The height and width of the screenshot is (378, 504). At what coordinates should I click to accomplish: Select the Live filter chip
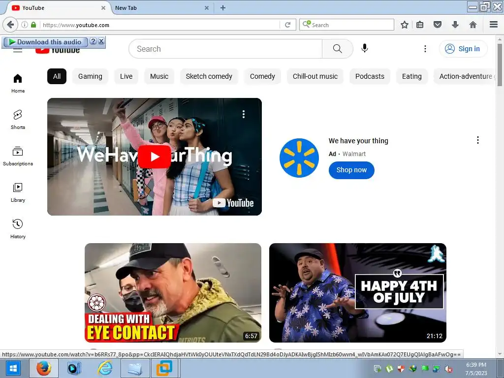126,76
